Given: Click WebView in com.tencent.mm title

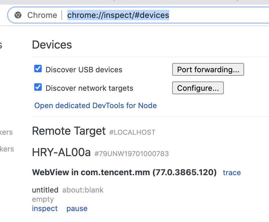Looking at the screenshot, I should [124, 172].
